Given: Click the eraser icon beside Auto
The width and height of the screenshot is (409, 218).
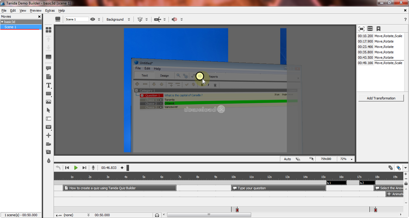Looking at the screenshot, I should tap(298, 159).
